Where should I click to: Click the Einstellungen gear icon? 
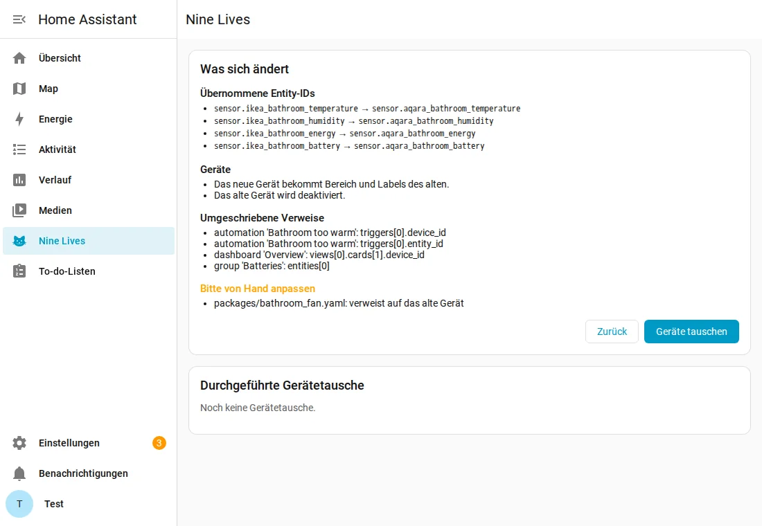pos(19,443)
